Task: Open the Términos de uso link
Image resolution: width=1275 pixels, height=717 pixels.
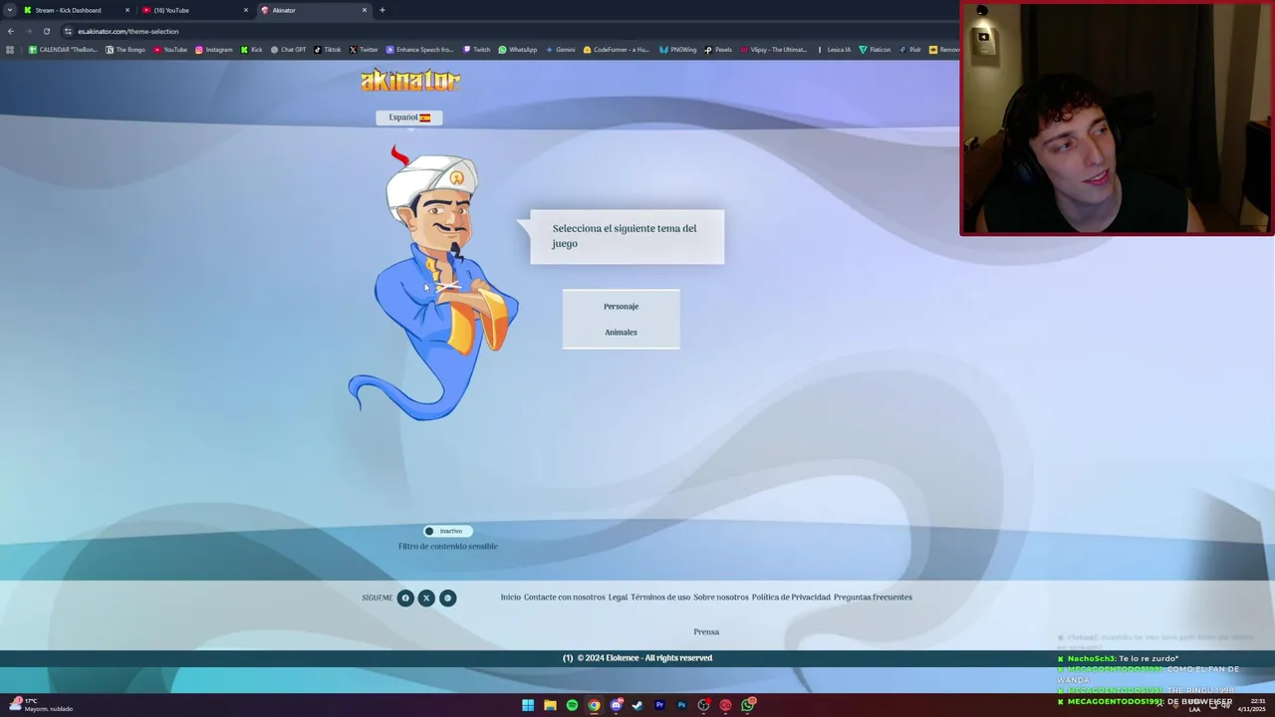Action: (660, 597)
